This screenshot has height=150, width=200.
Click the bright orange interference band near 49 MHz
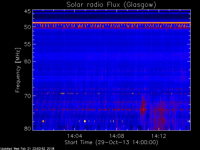coord(112,23)
